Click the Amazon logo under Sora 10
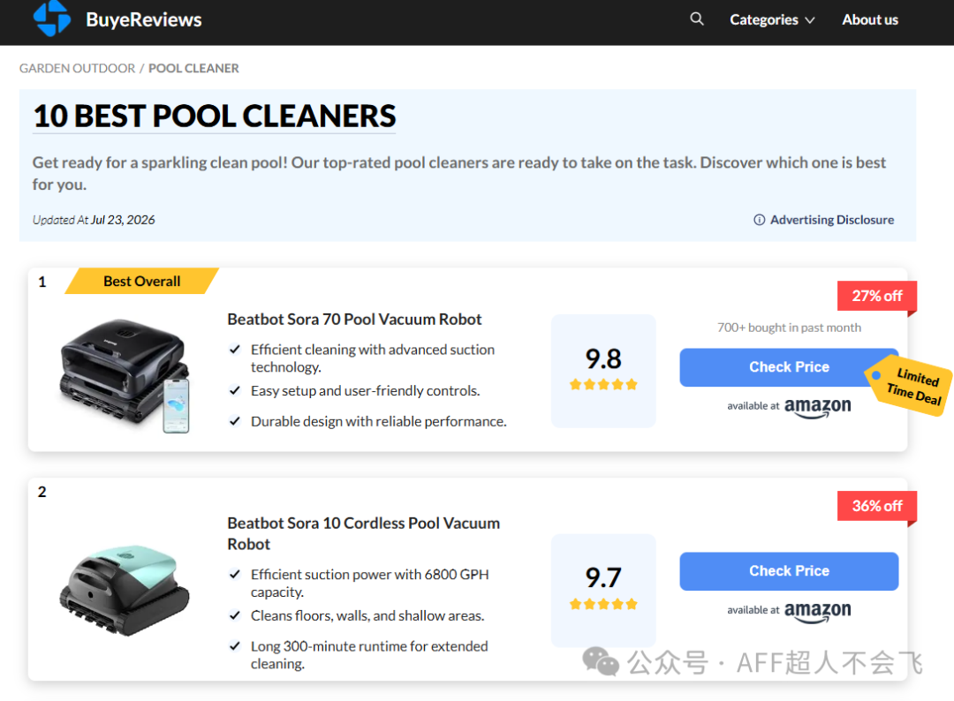This screenshot has height=701, width=954. pos(818,612)
